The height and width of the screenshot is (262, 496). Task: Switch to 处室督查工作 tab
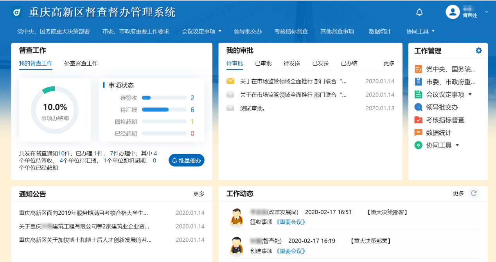[81, 63]
